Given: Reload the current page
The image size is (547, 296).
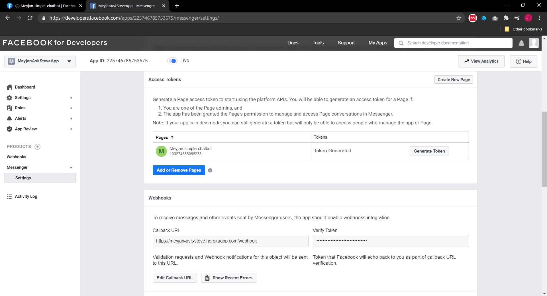Looking at the screenshot, I should point(30,18).
